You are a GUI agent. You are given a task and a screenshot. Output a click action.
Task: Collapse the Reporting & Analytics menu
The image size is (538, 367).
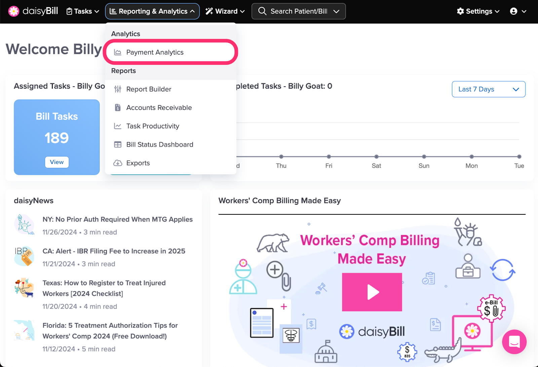click(x=152, y=11)
